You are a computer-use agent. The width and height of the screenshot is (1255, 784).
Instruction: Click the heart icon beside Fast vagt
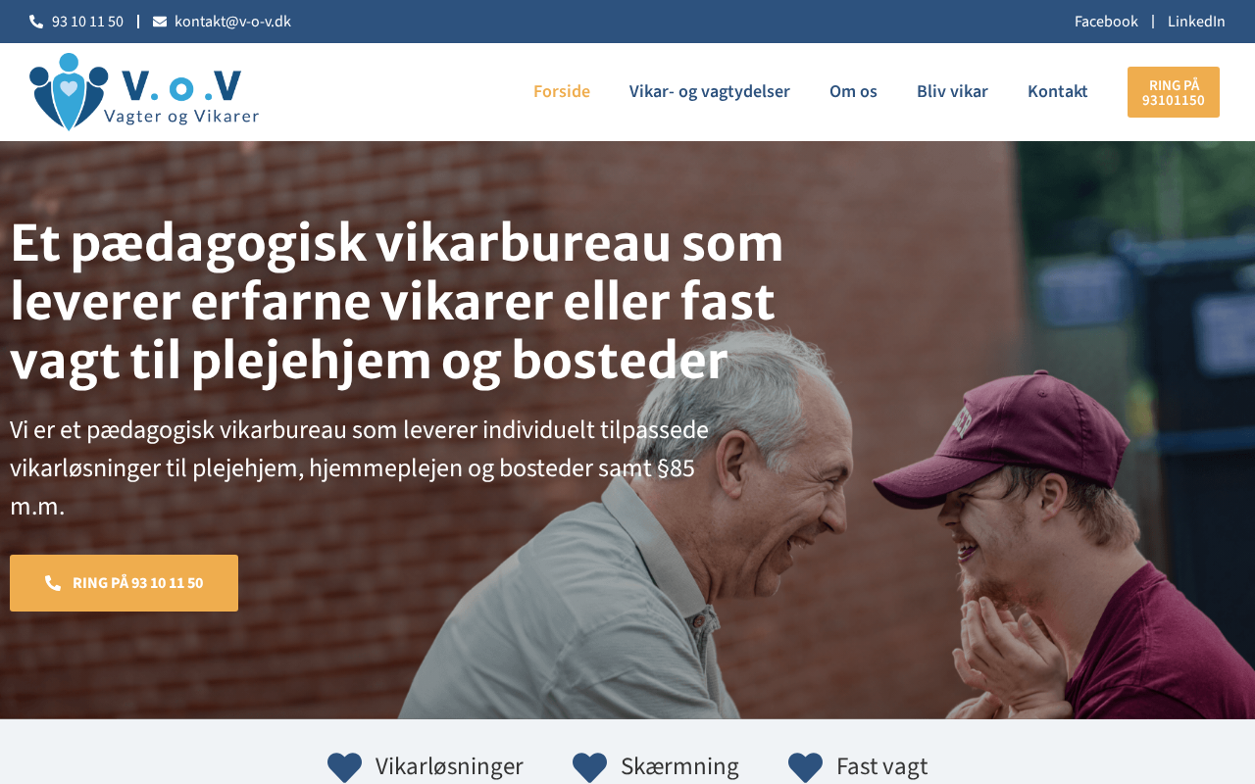click(x=806, y=767)
